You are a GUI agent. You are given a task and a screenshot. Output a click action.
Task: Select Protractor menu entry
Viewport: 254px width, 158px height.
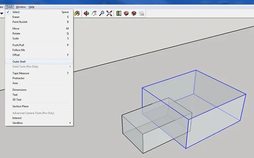pyautogui.click(x=39, y=78)
